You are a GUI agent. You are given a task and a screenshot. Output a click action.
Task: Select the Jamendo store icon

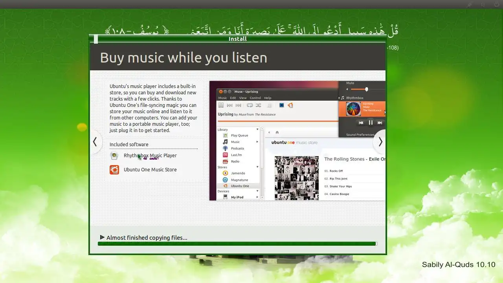(x=225, y=173)
